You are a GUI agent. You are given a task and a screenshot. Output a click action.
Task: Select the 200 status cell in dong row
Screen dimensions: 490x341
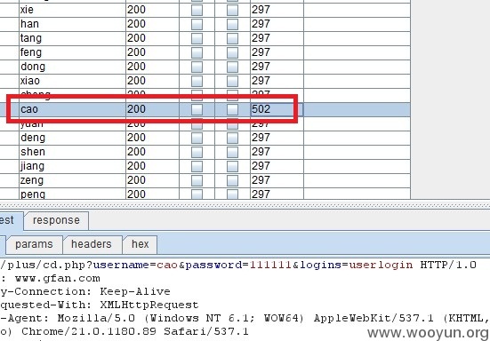tap(152, 67)
